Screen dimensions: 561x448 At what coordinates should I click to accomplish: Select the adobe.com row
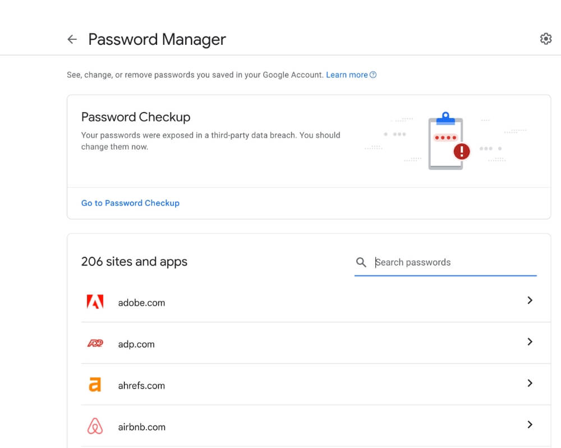[309, 302]
